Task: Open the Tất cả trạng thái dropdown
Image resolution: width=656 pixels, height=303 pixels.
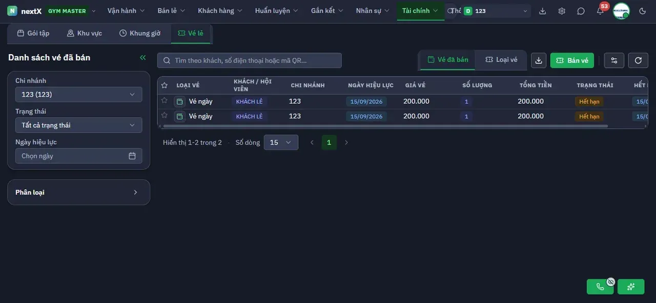Action: coord(79,125)
